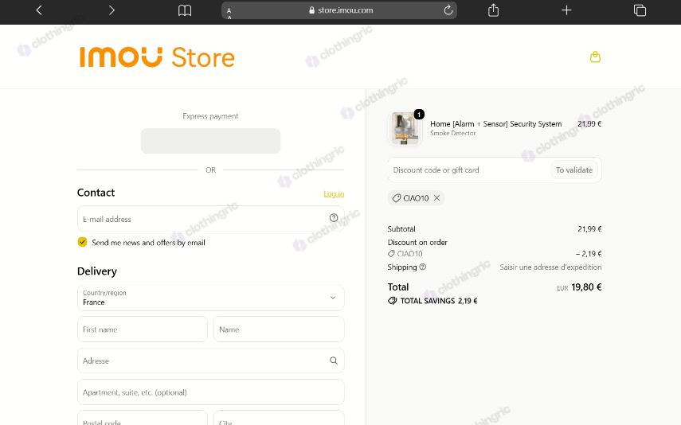Screen dimensions: 681x425
Task: Reload the page in address bar
Action: click(448, 10)
